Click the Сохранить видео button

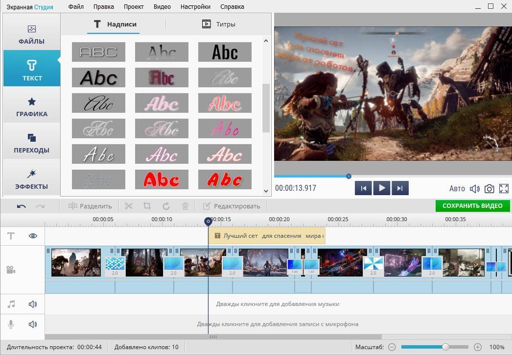472,205
